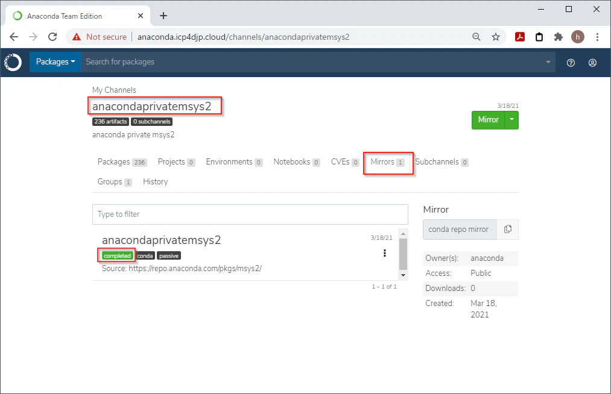Click the channel title anacondaprivatemsys2
This screenshot has height=394, width=611.
(152, 106)
